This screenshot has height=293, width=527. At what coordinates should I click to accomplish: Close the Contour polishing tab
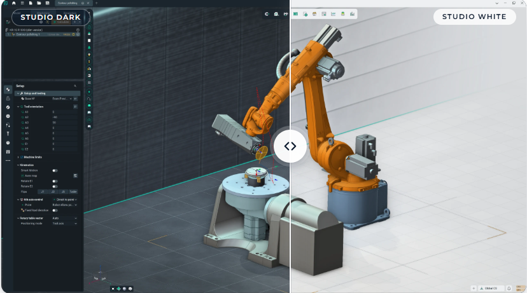point(88,3)
